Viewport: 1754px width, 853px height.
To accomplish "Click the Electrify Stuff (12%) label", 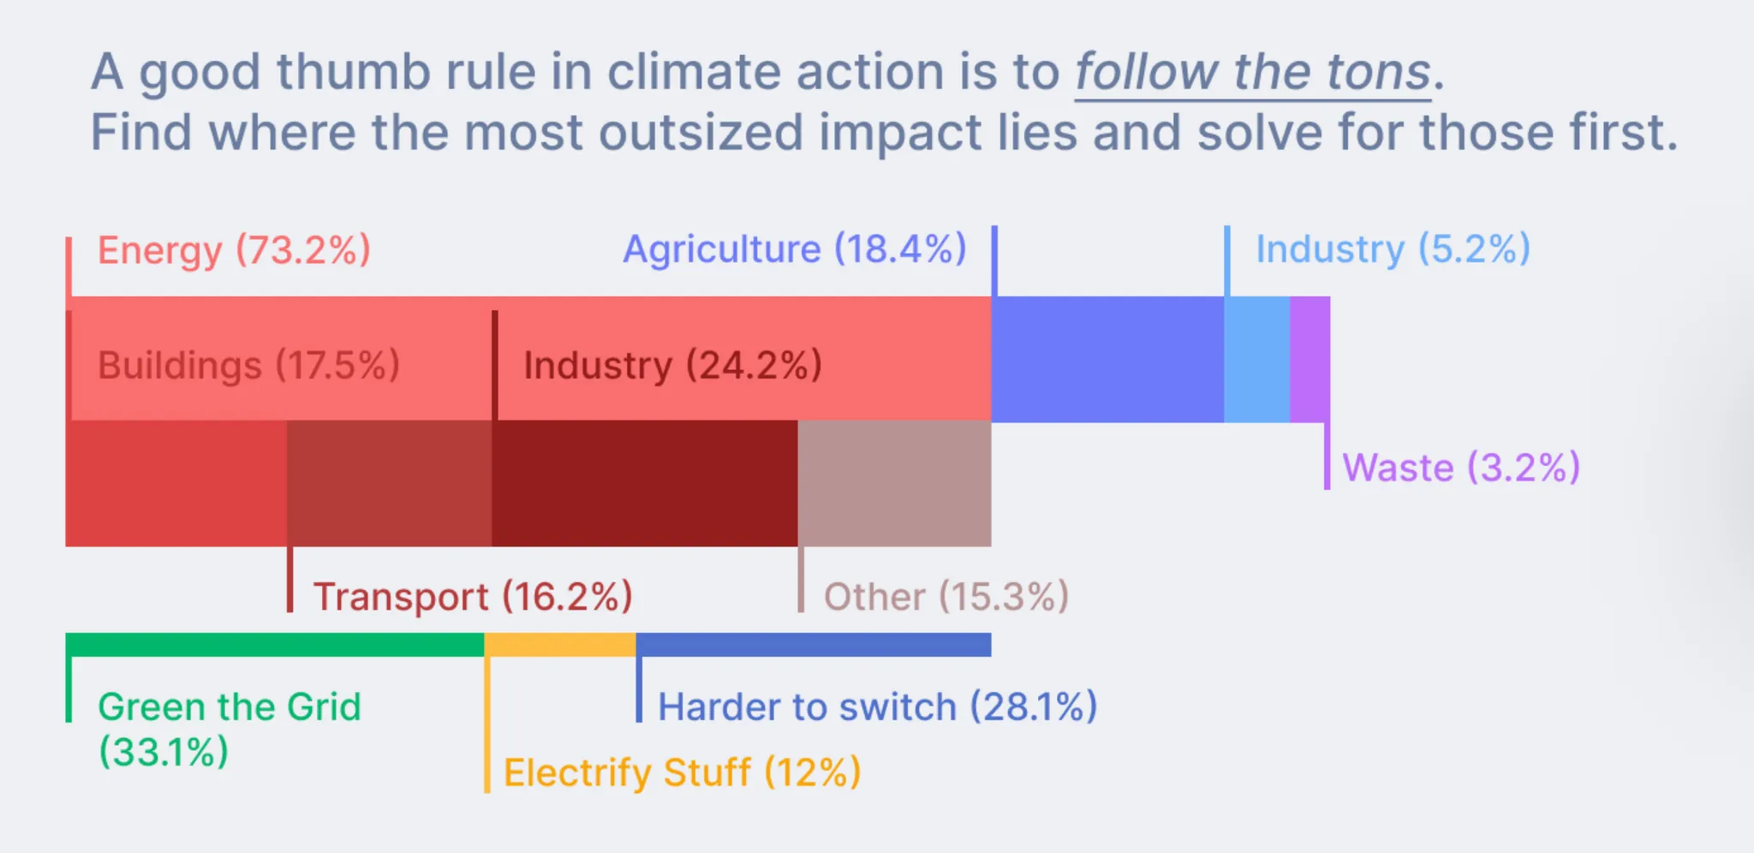I will pos(682,772).
